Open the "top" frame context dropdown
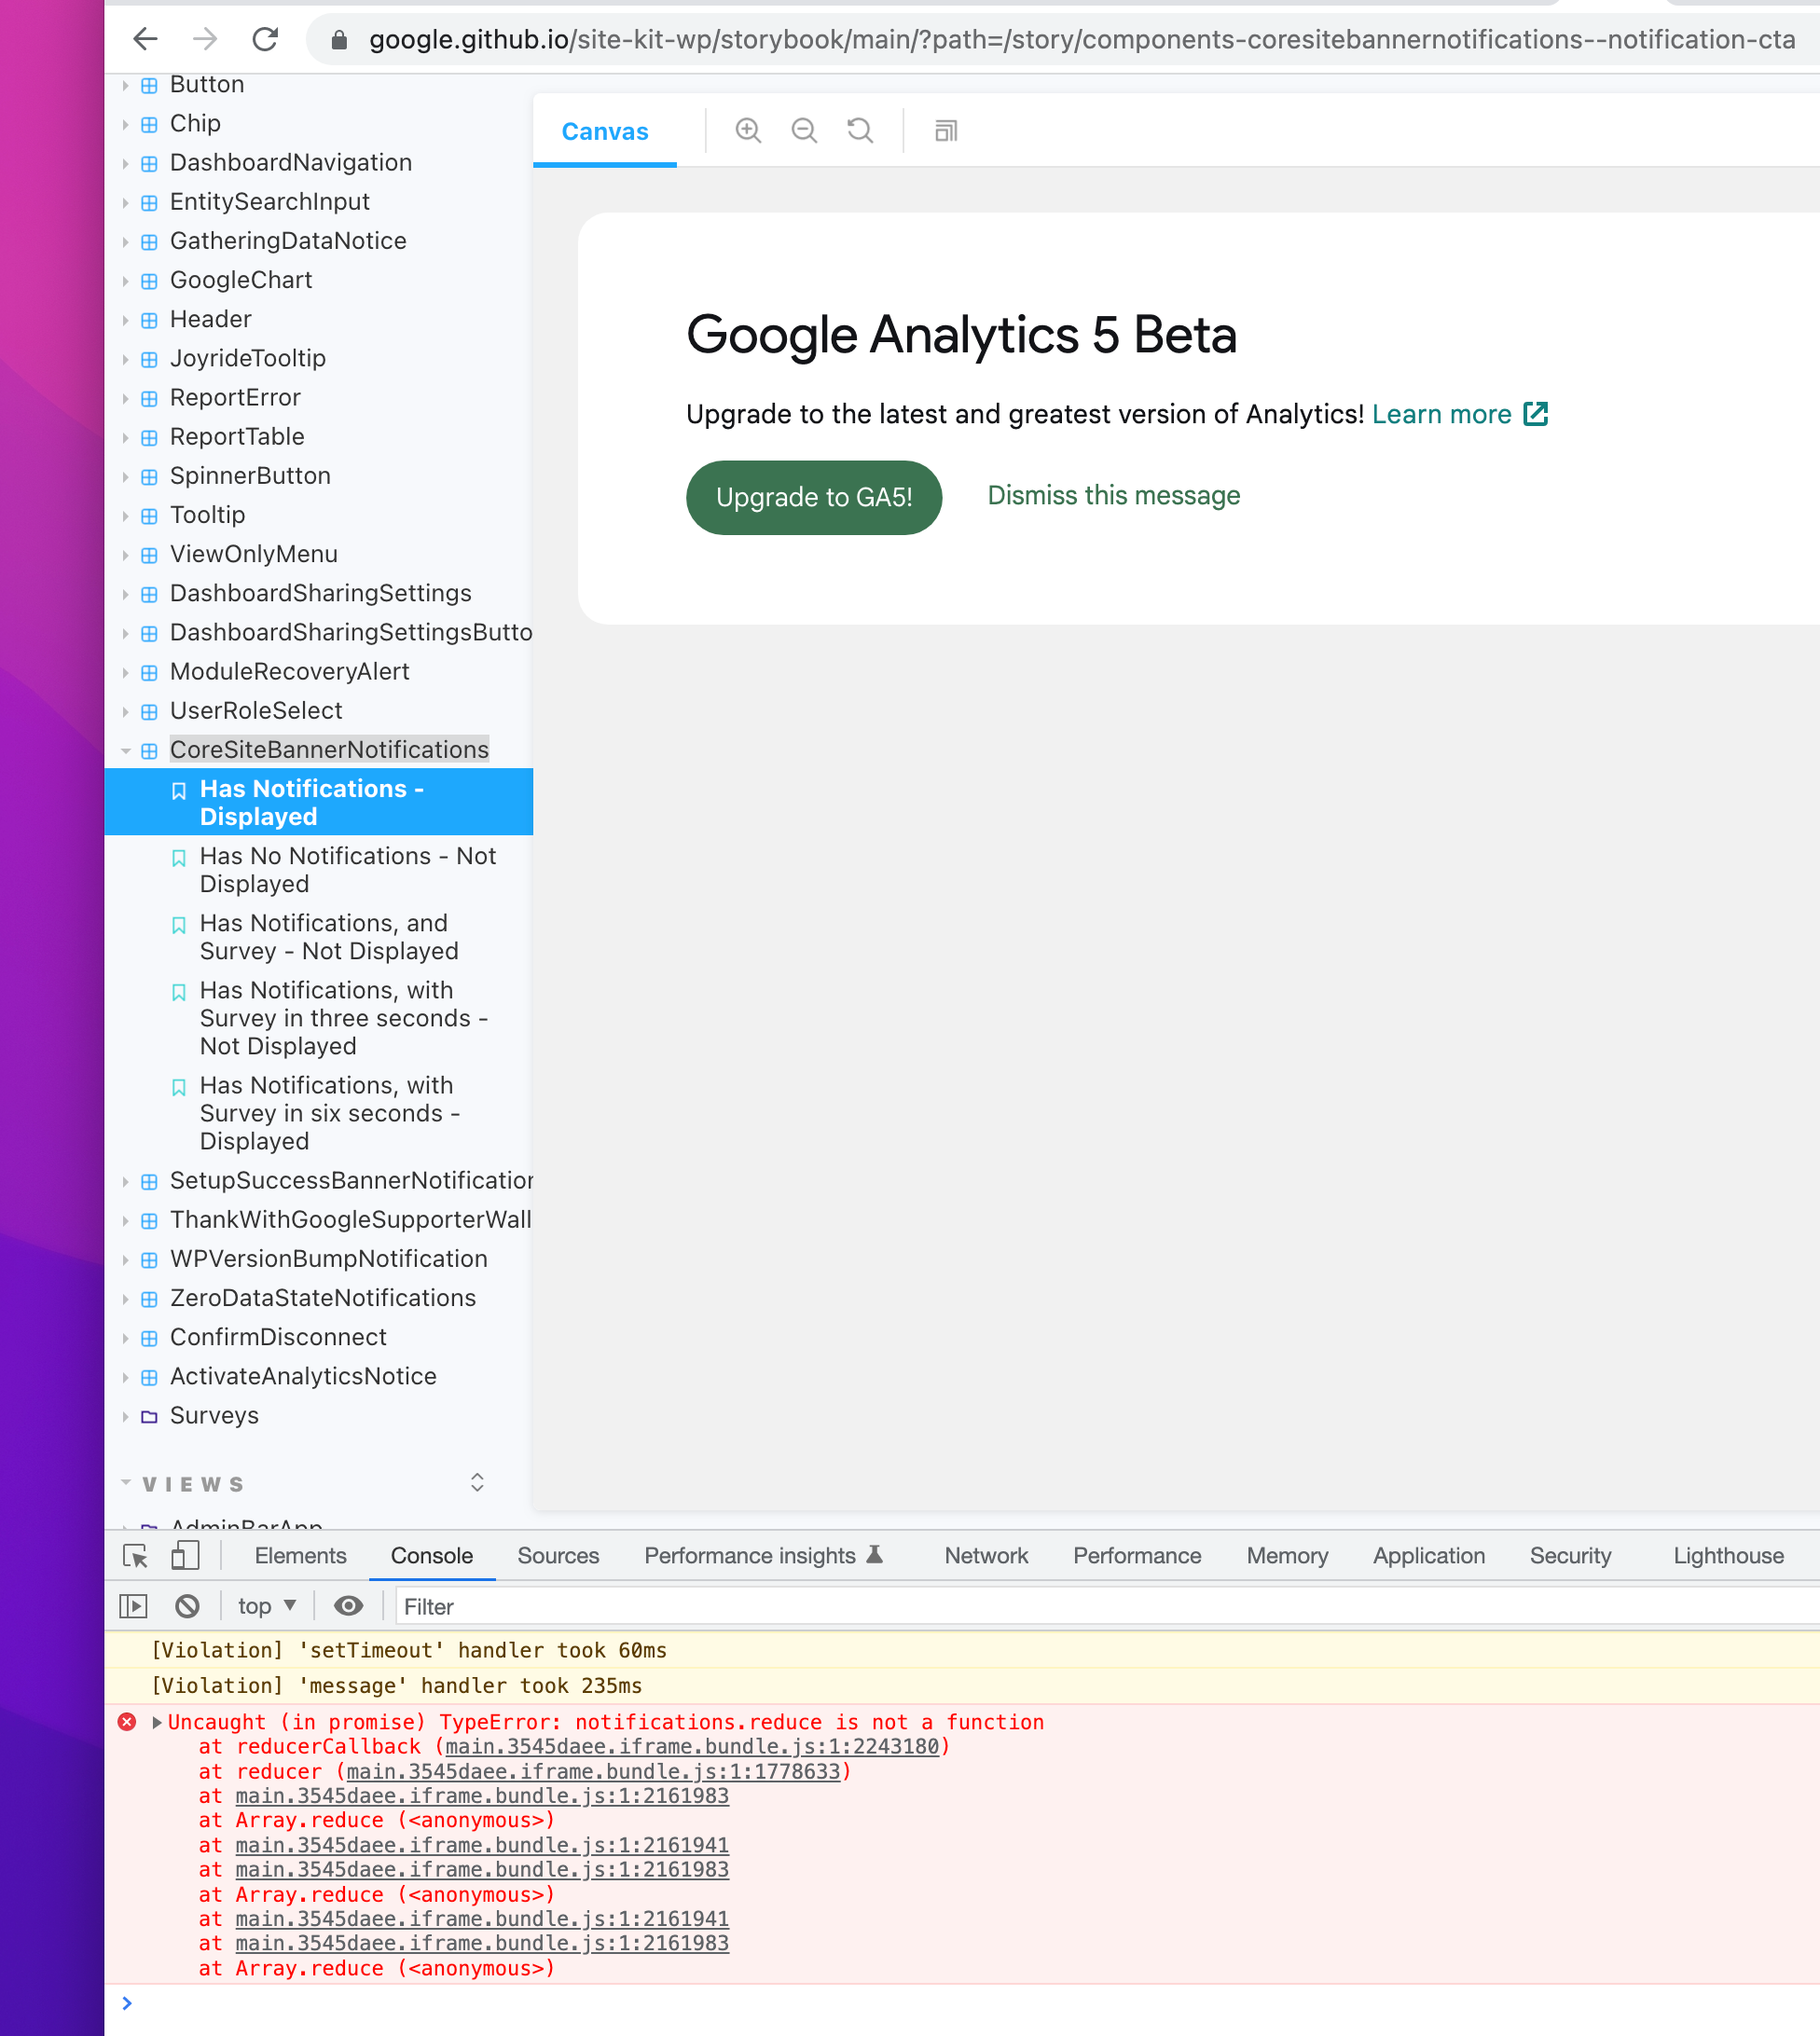Screen dimensions: 1820x2036 click(x=265, y=1605)
